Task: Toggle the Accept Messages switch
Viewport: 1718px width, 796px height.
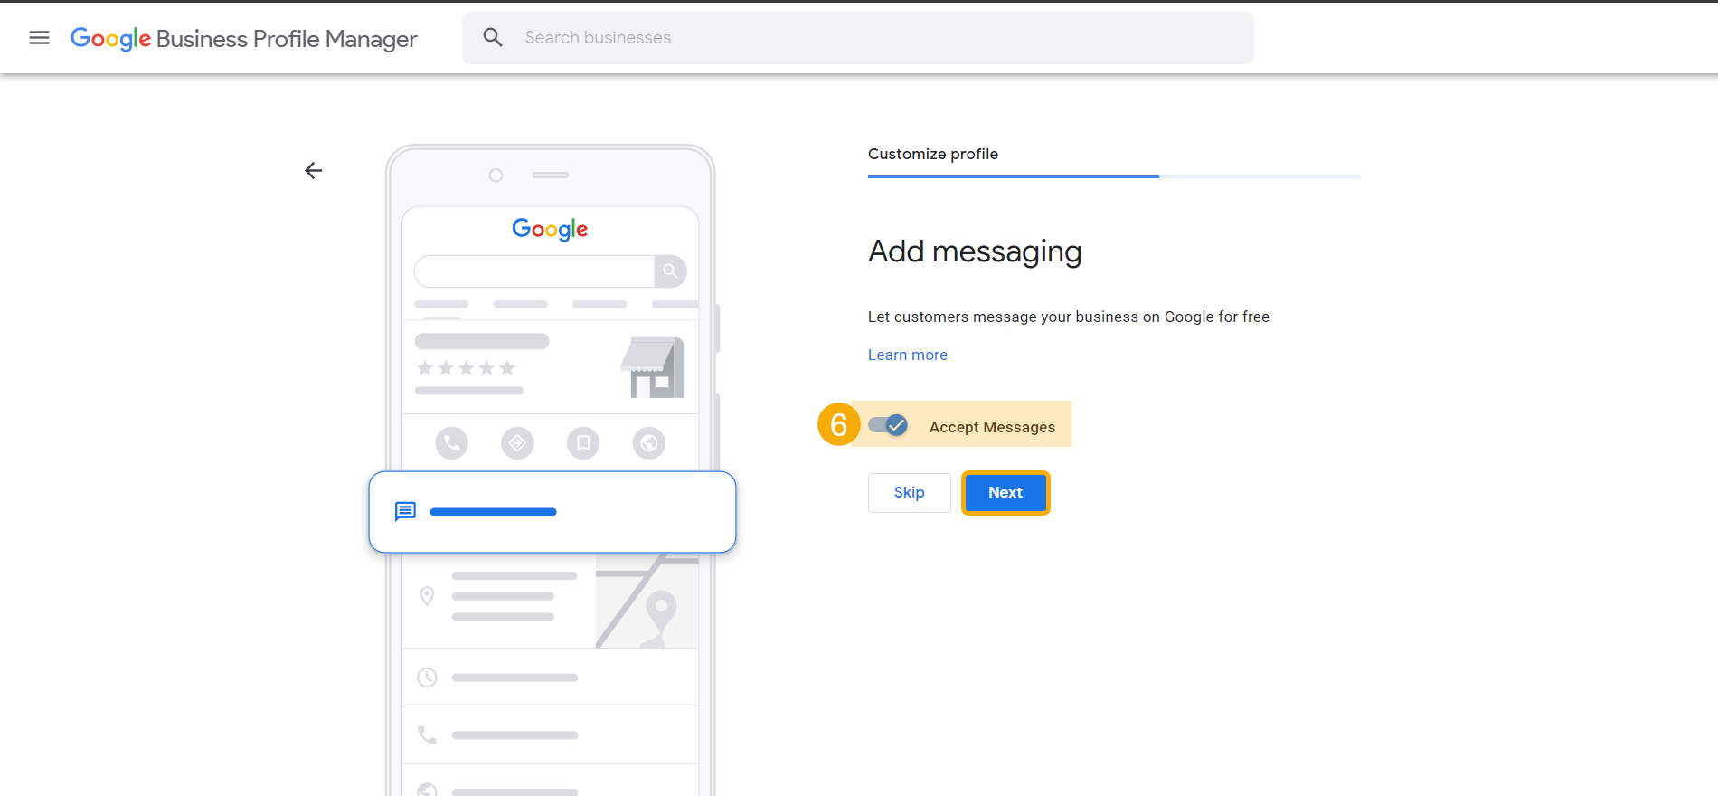Action: (x=888, y=425)
